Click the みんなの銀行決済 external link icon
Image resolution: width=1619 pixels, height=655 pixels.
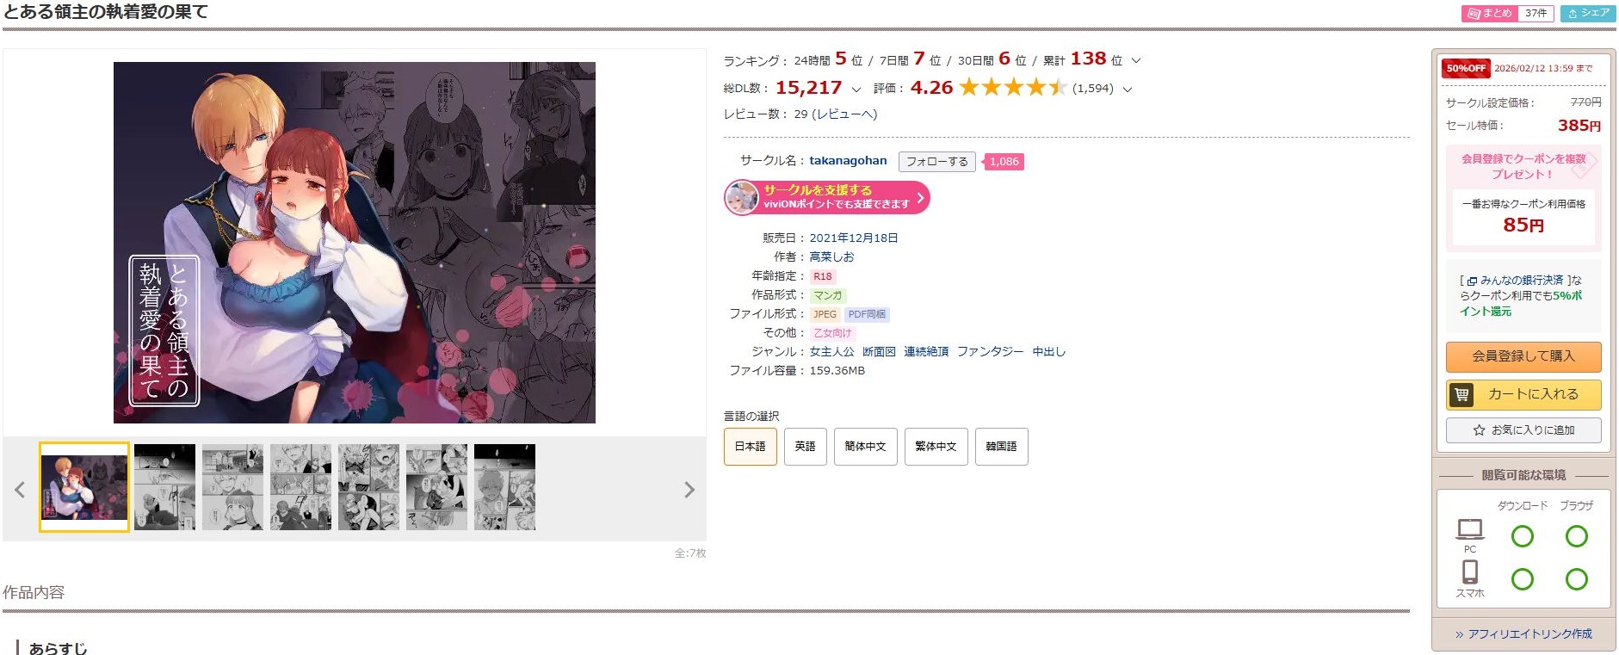[1473, 281]
